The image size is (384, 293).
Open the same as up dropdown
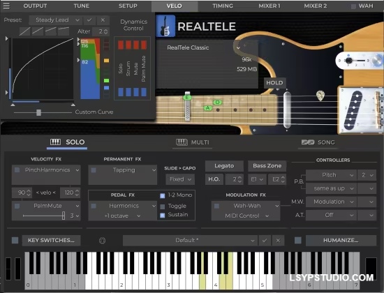pos(331,188)
